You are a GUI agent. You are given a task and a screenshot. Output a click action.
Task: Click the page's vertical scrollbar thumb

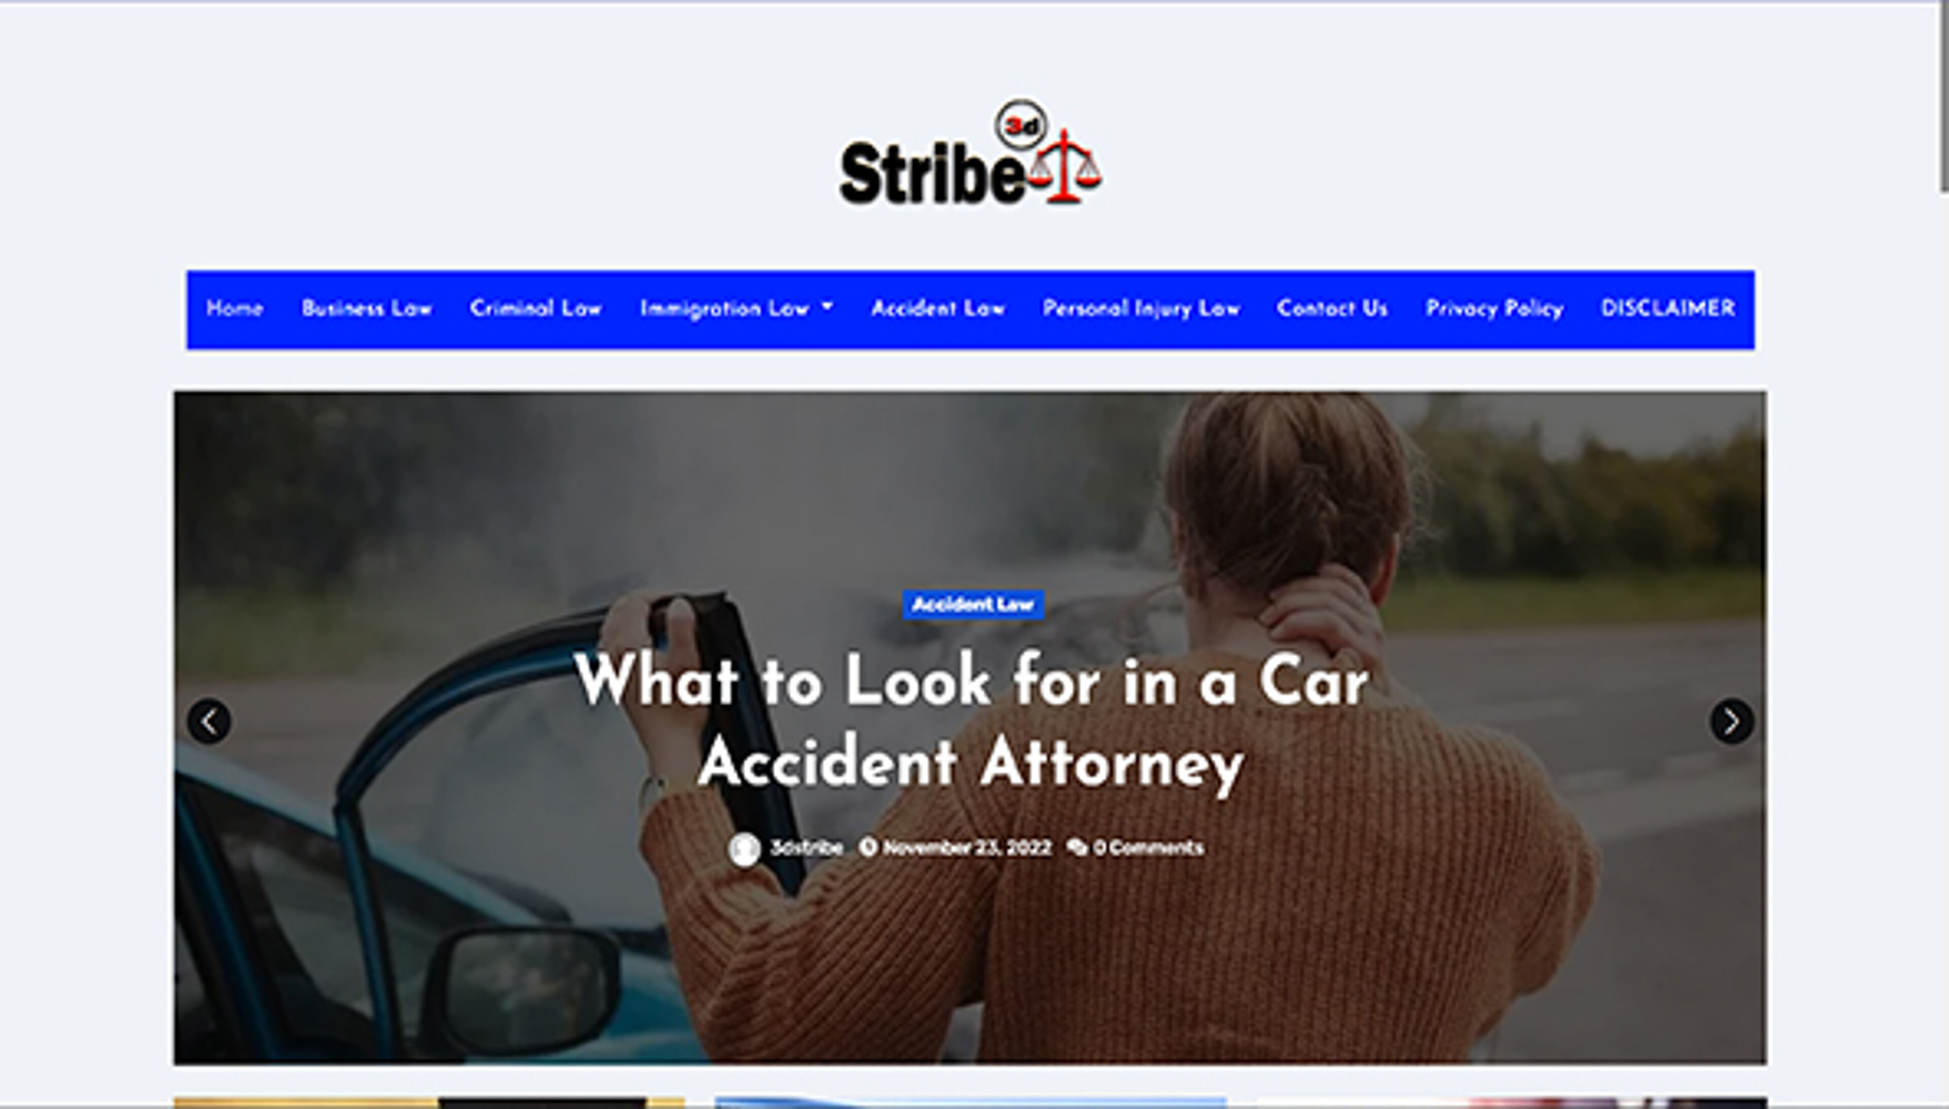coord(1943,96)
